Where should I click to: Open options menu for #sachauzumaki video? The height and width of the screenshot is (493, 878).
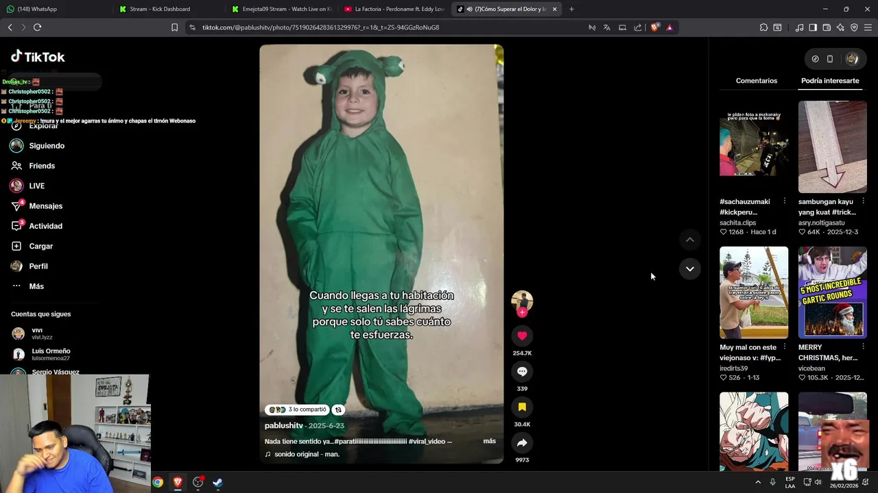point(784,201)
